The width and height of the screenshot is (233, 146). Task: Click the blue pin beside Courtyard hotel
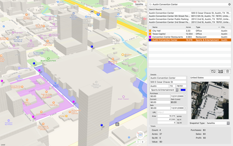tap(34, 63)
